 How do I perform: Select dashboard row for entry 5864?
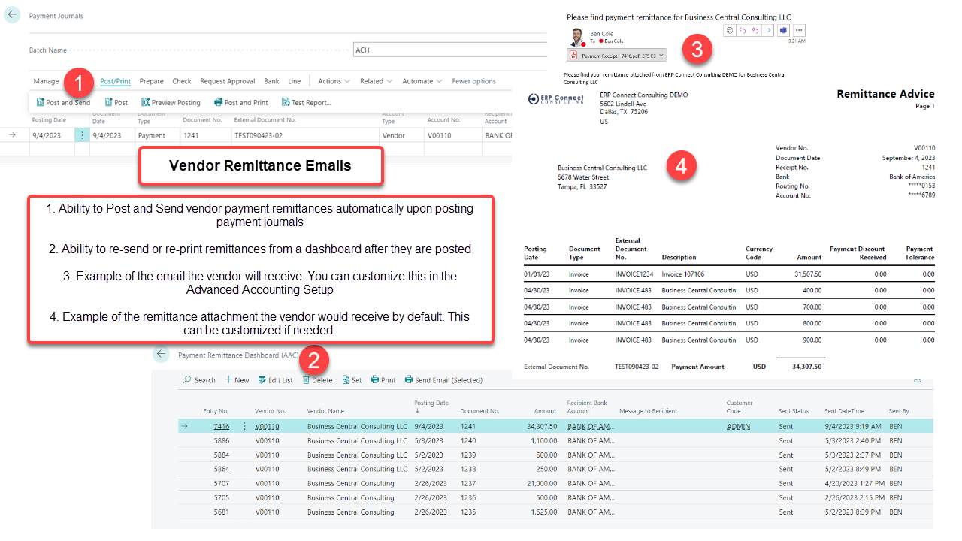pyautogui.click(x=555, y=469)
